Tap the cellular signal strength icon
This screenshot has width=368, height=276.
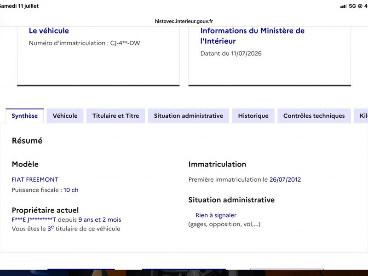pos(343,6)
